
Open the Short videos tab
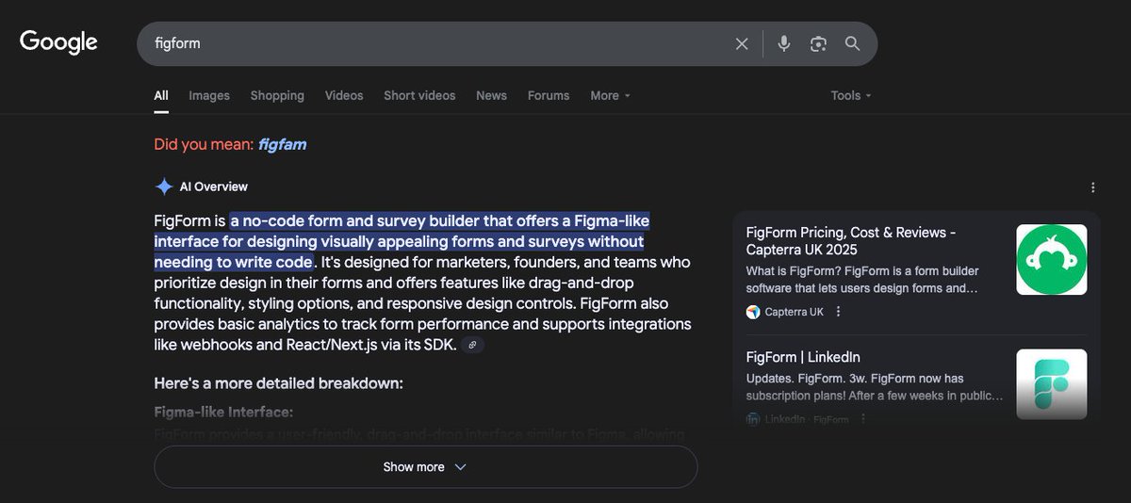419,95
